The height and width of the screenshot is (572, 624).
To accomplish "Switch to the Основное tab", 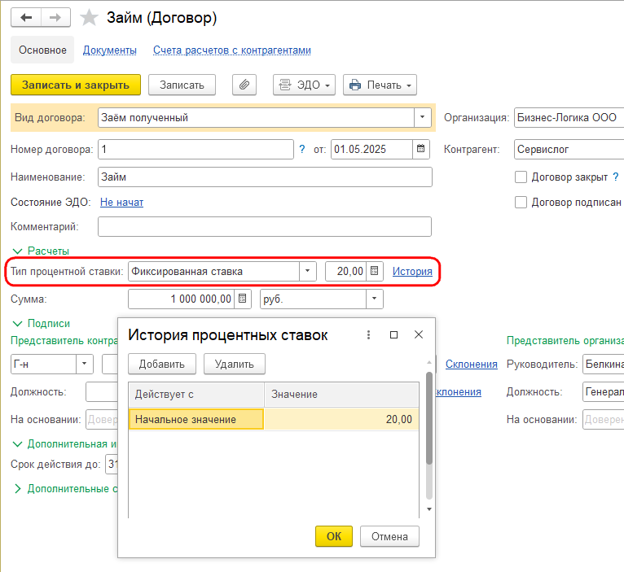I will pos(42,50).
